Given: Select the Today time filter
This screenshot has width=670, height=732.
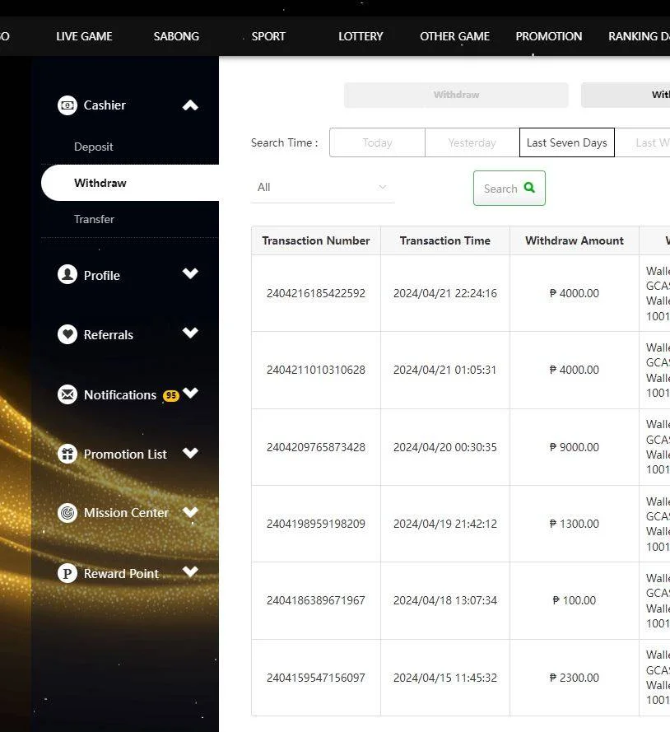Looking at the screenshot, I should pyautogui.click(x=377, y=142).
